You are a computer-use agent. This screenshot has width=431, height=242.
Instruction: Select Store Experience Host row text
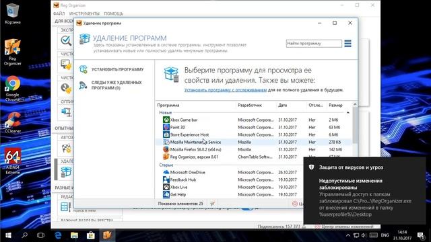(189, 134)
